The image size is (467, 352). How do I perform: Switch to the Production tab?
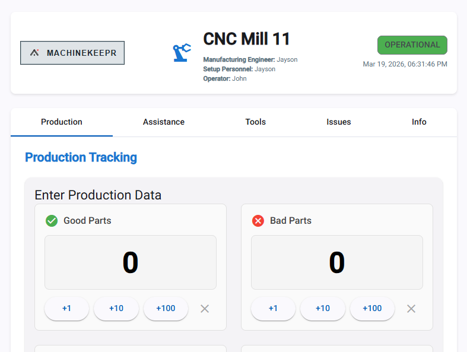pyautogui.click(x=62, y=122)
